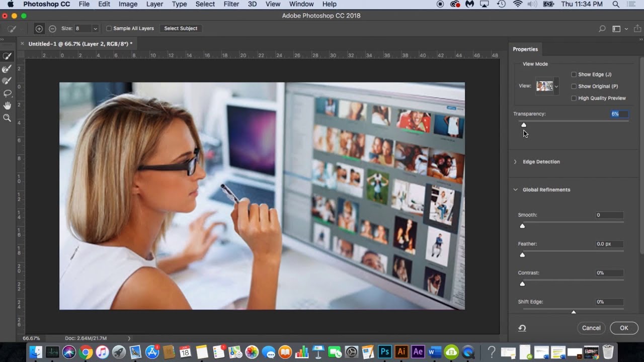This screenshot has height=362, width=644.
Task: Select the Refine Edge Brush tool
Action: click(x=7, y=68)
